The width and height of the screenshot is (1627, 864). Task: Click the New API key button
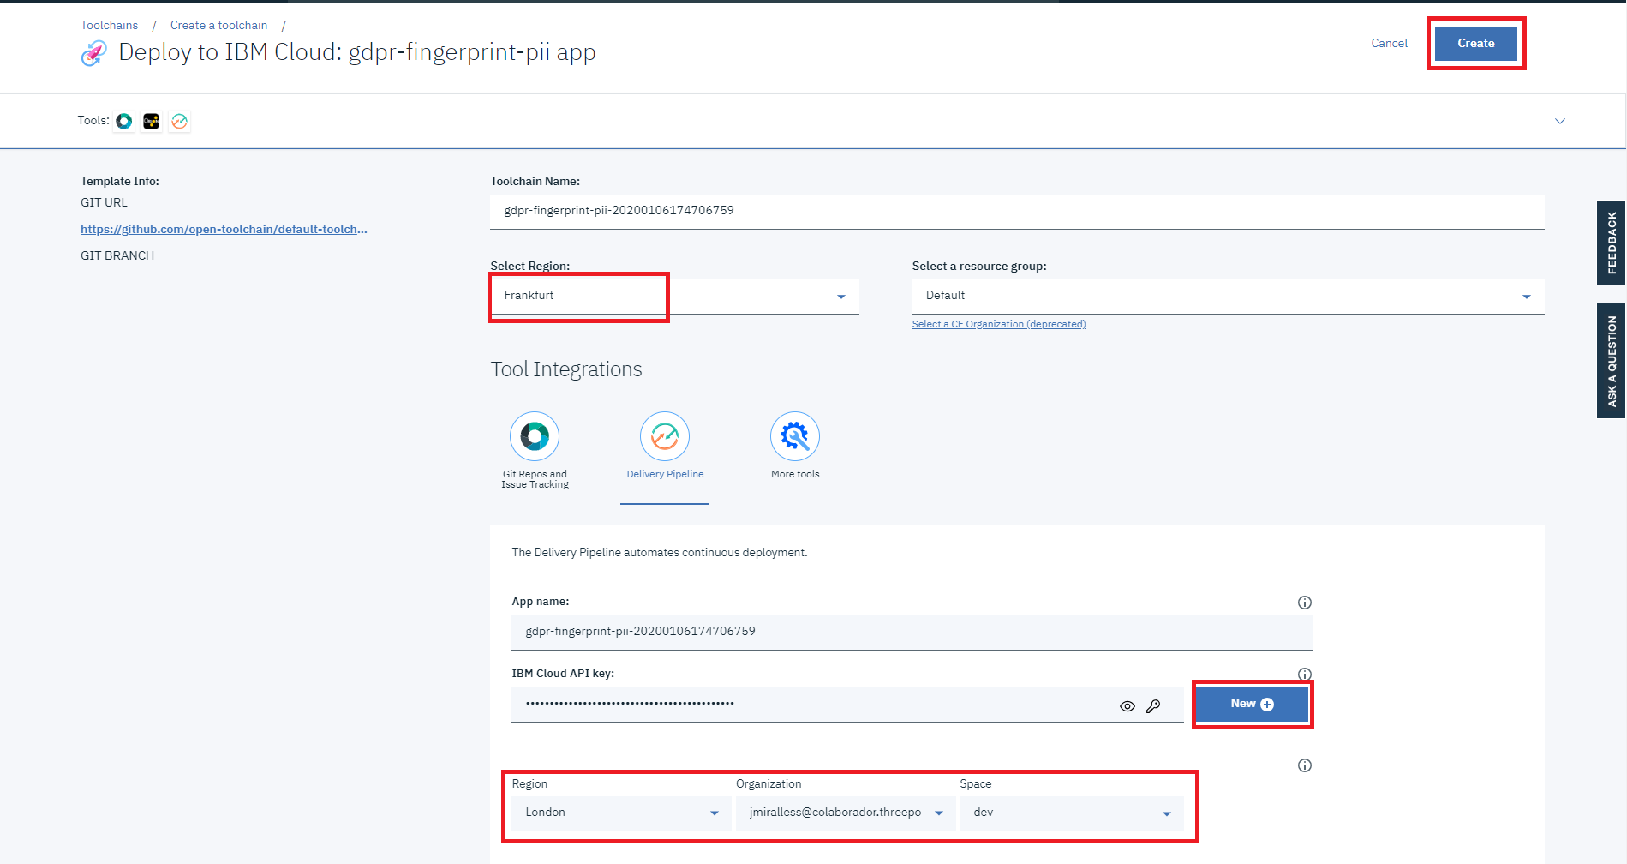pos(1252,705)
